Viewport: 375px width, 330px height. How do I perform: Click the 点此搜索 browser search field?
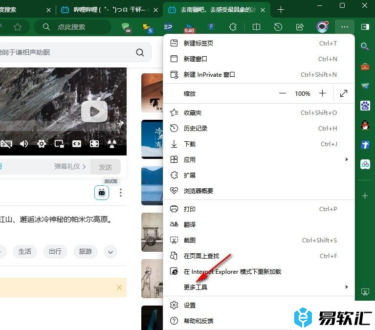pos(73,27)
